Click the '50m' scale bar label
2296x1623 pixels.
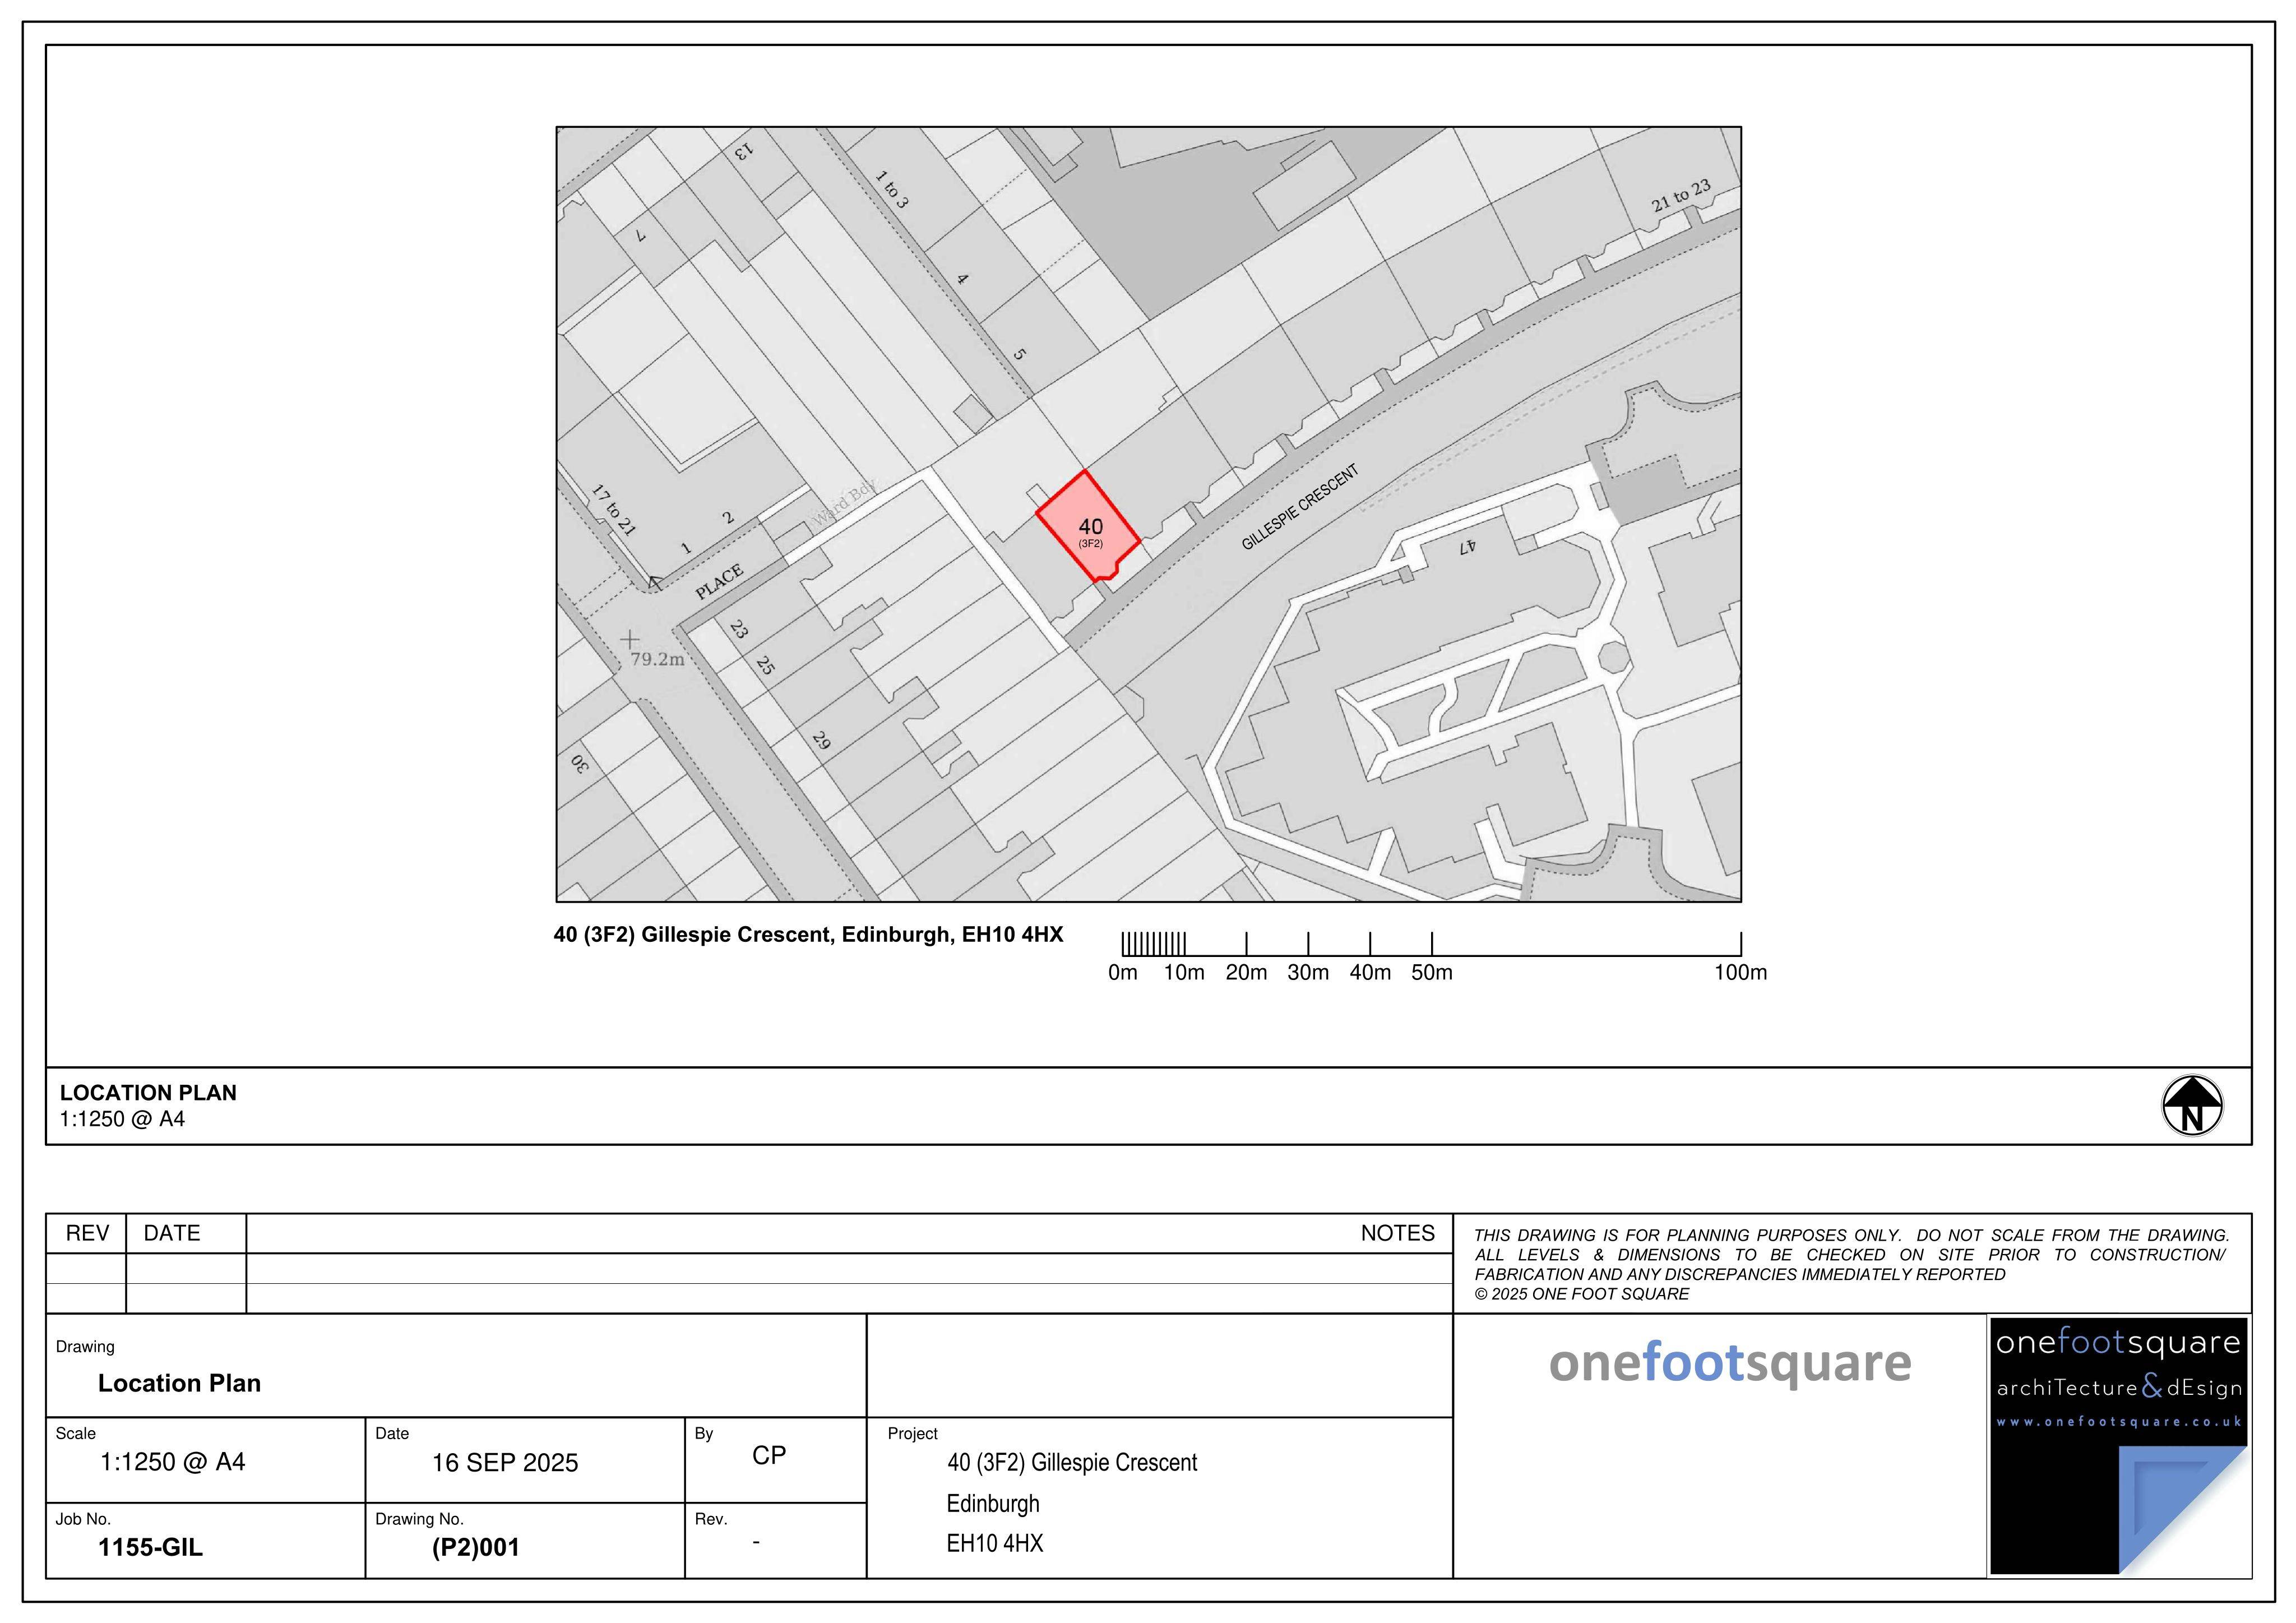pyautogui.click(x=1432, y=973)
